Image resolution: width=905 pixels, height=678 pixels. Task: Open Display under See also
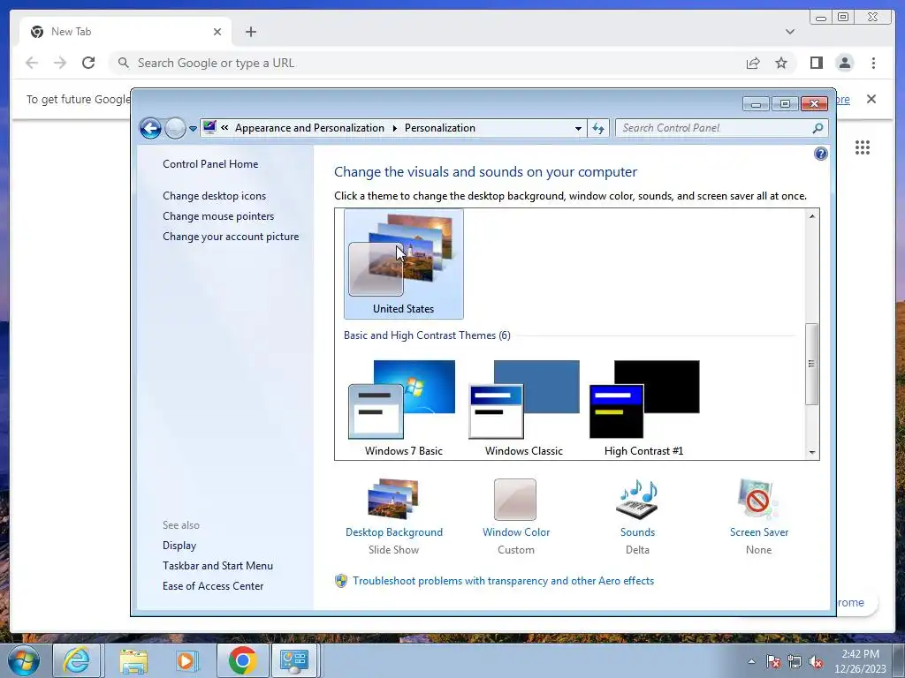[179, 546]
